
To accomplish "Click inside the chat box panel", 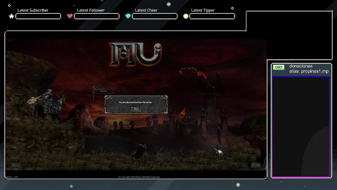I will pos(301,127).
